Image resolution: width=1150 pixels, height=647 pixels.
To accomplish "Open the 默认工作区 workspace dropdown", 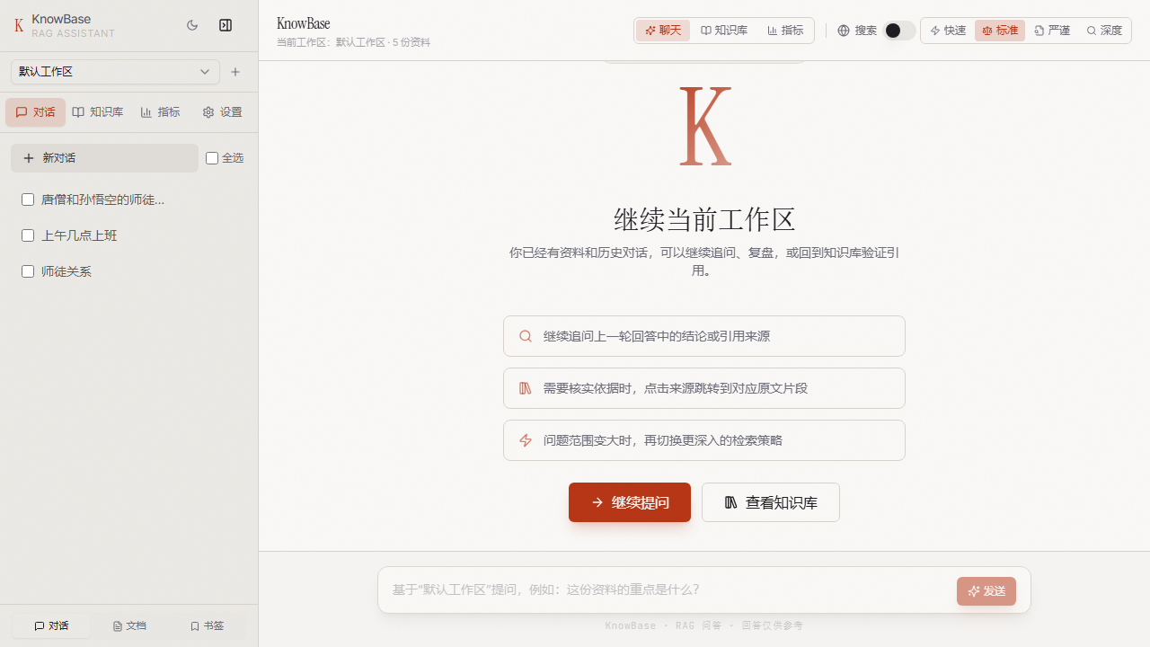I will (x=115, y=72).
